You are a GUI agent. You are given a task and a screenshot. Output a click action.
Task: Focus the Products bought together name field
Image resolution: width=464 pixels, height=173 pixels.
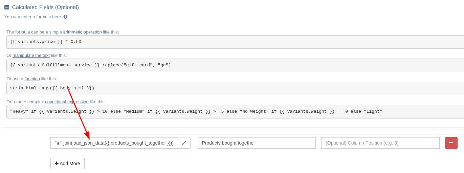pyautogui.click(x=257, y=143)
